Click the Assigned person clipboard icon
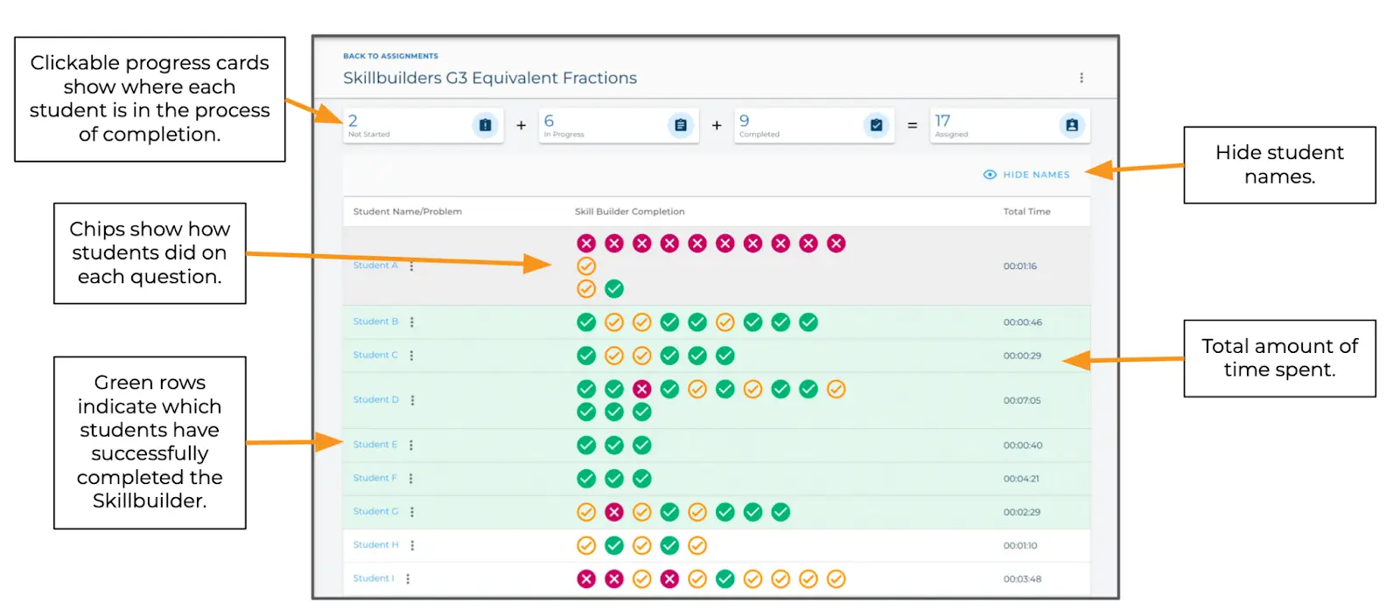The image size is (1400, 616). 1072,126
